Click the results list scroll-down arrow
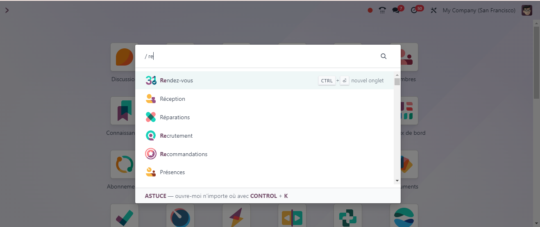540x227 pixels. [x=397, y=181]
